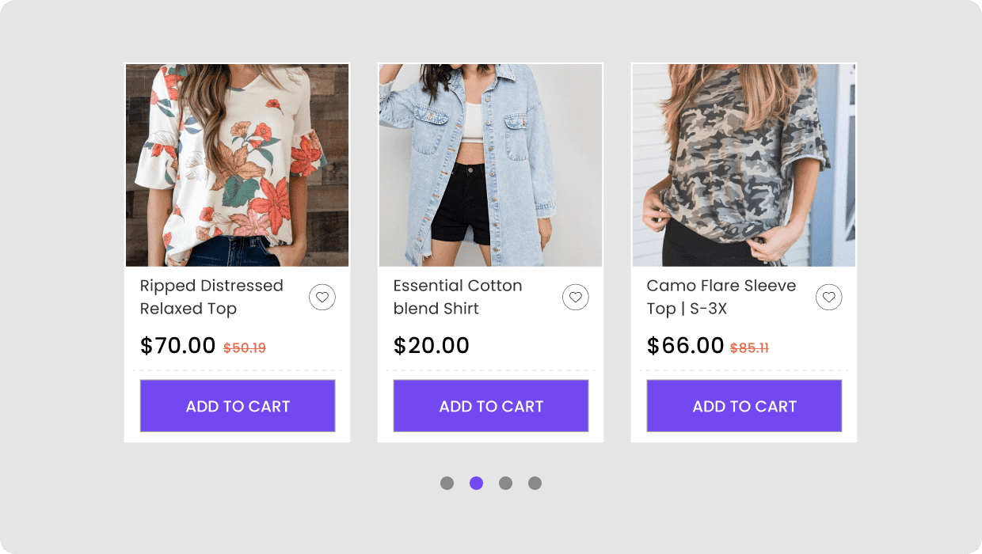982x554 pixels.
Task: View the denim shirt product photo
Action: coord(491,165)
